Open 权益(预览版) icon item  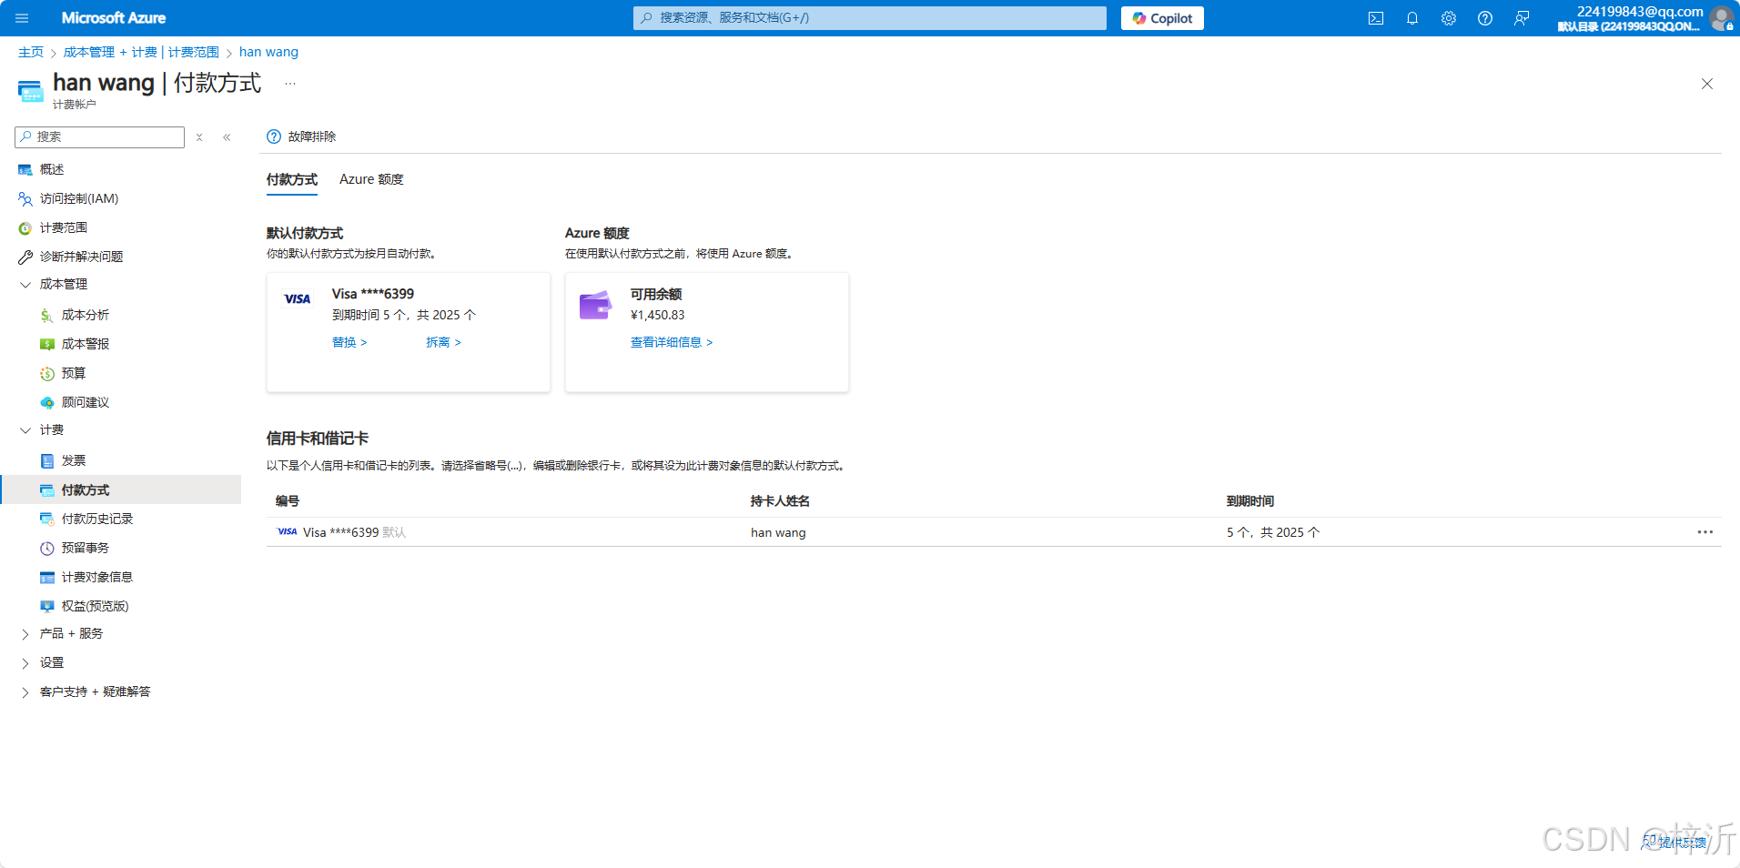pyautogui.click(x=47, y=606)
